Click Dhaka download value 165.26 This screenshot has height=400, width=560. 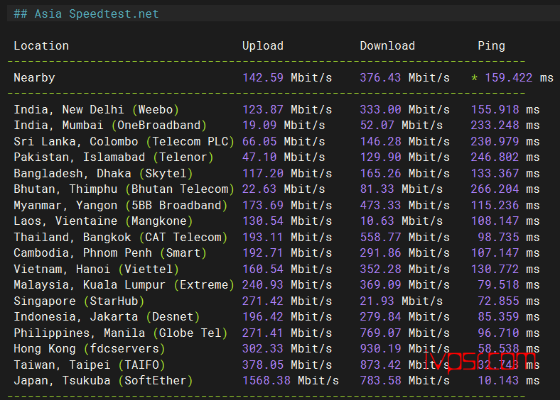(x=380, y=173)
